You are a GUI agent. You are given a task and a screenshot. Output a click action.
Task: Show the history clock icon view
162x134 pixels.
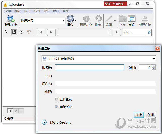coord(21,32)
